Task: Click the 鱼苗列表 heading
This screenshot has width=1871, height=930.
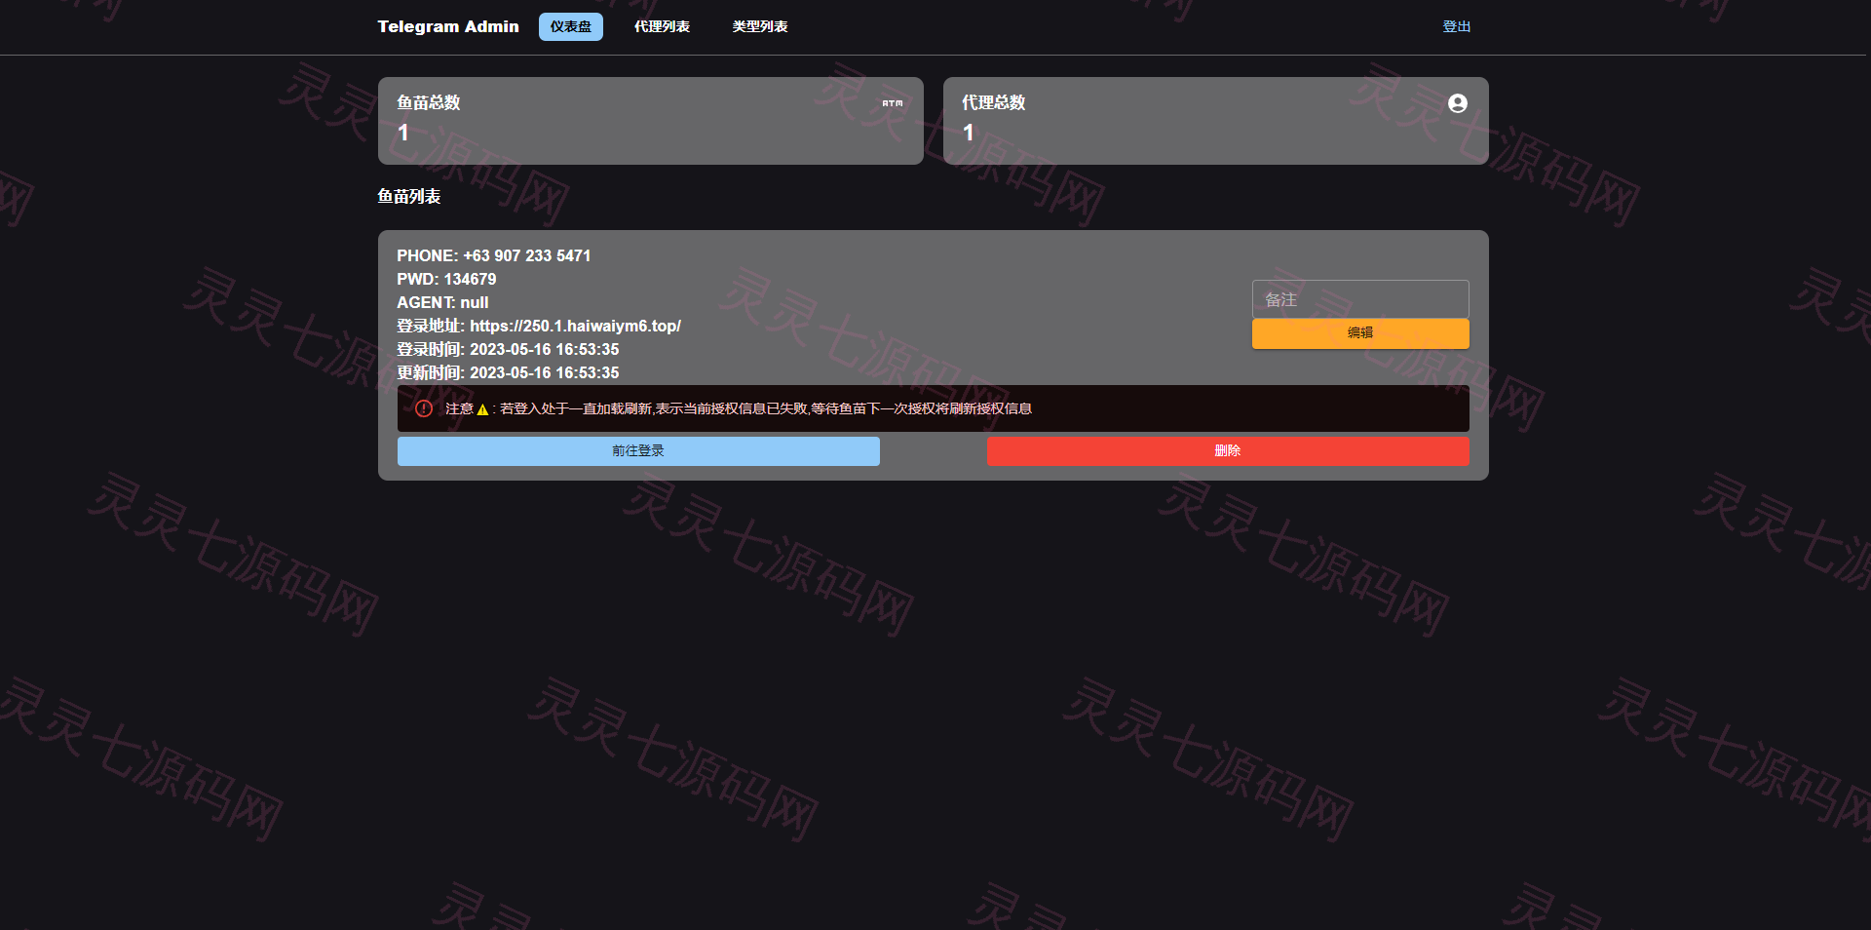Action: [x=409, y=196]
